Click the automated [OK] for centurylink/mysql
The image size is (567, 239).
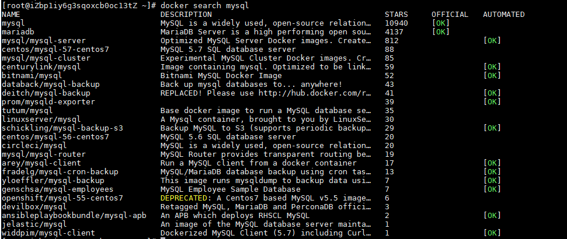click(x=492, y=67)
